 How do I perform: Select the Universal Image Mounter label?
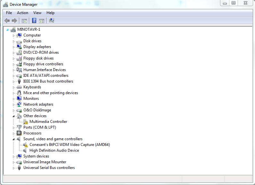45,162
